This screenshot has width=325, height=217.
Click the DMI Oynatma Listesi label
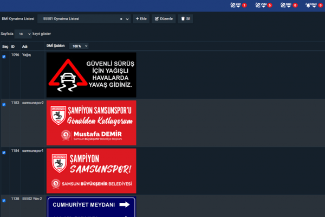[18, 18]
